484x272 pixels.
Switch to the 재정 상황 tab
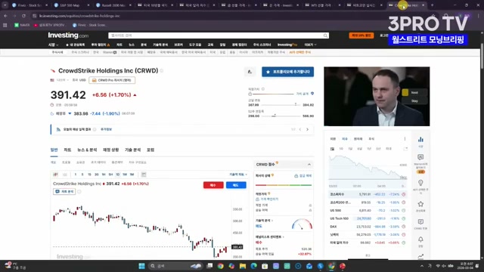pos(111,150)
